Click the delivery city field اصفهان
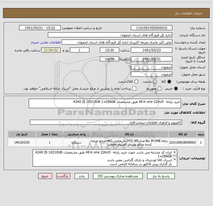Image resolution: width=213 pixels, height=206 pixels. click(152, 74)
